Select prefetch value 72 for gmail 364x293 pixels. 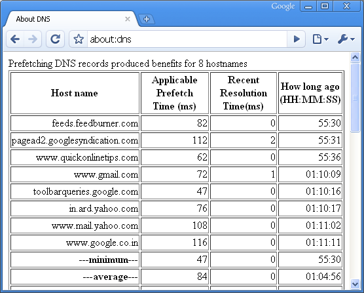click(x=175, y=174)
